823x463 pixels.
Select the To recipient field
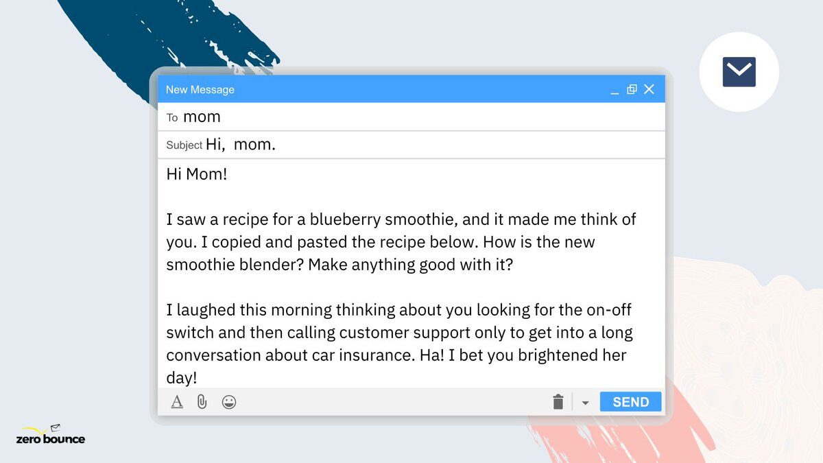[x=201, y=117]
